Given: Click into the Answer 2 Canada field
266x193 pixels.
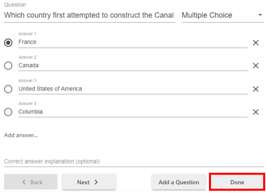Looking at the screenshot, I should click(132, 66).
